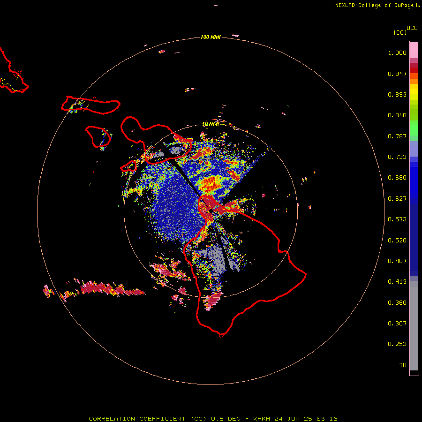The height and width of the screenshot is (422, 422).
Task: Select the 0.787 scale value
Action: tap(397, 136)
